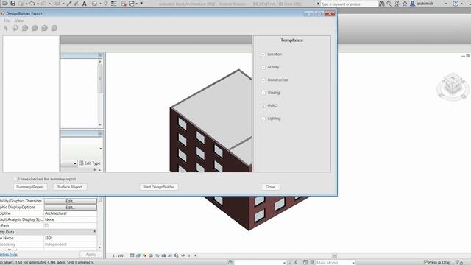Click the Apply button in Properties panel
The width and height of the screenshot is (471, 265).
91,255
